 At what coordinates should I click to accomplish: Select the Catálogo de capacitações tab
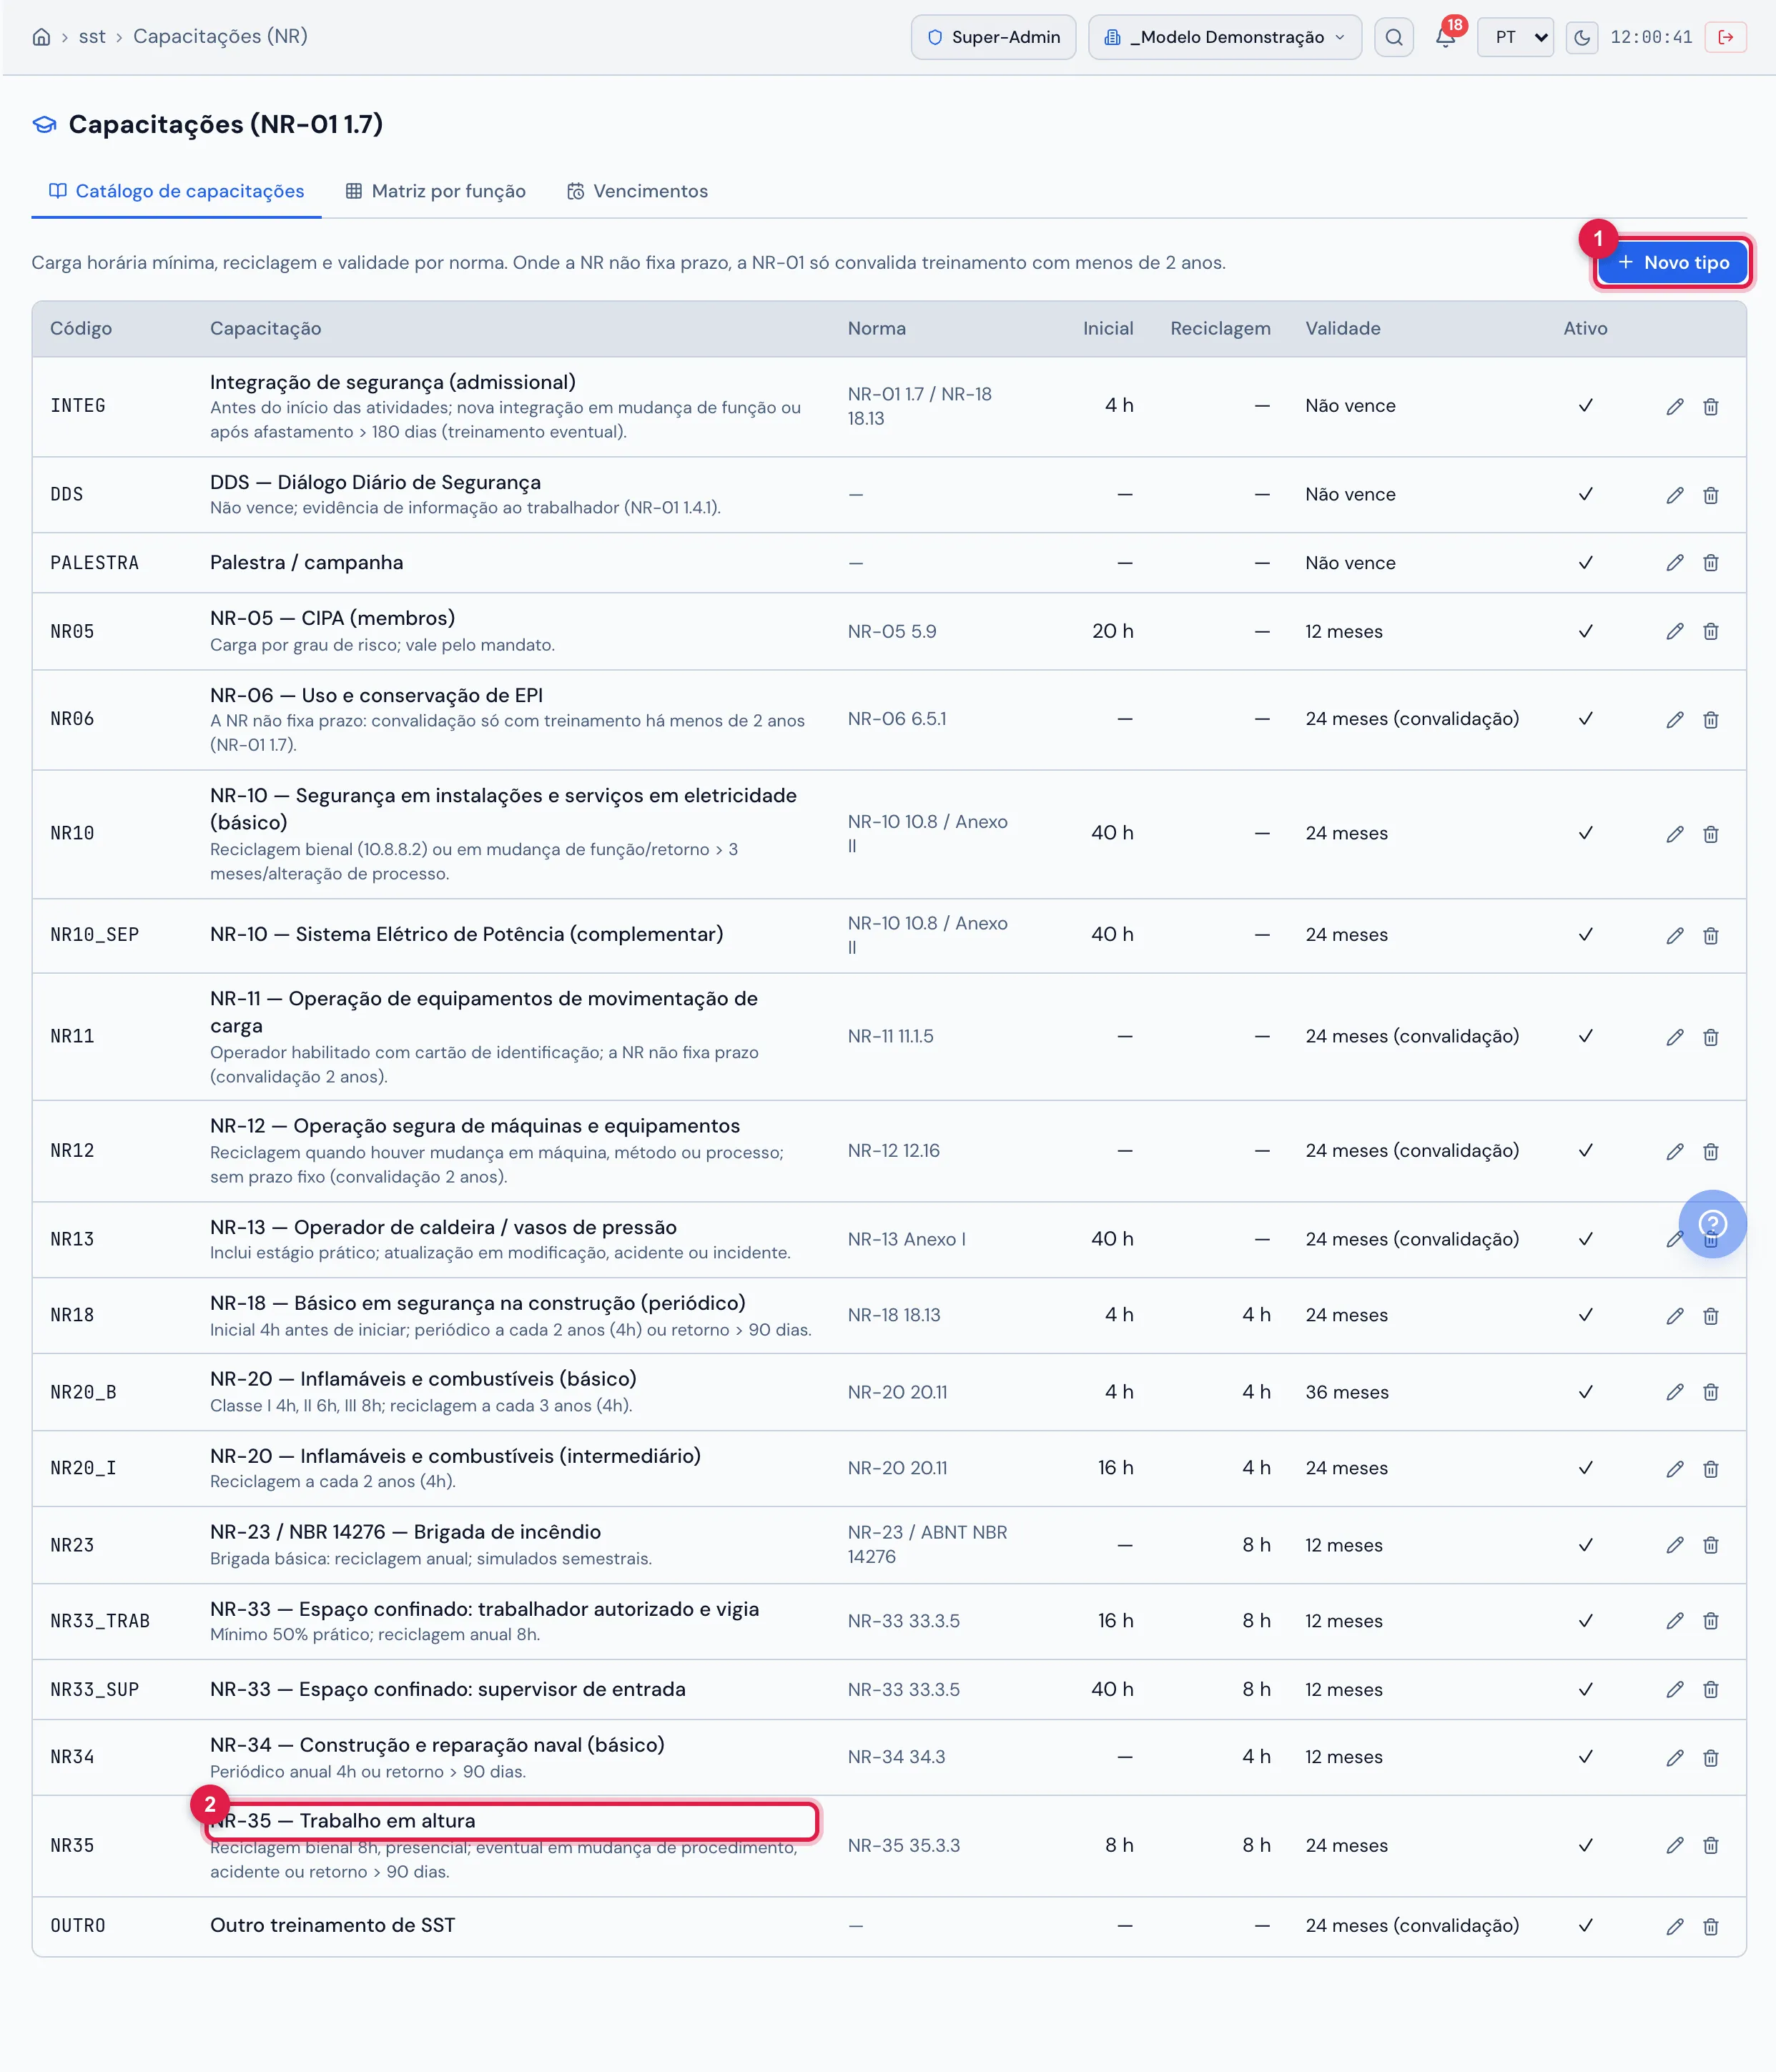[176, 191]
